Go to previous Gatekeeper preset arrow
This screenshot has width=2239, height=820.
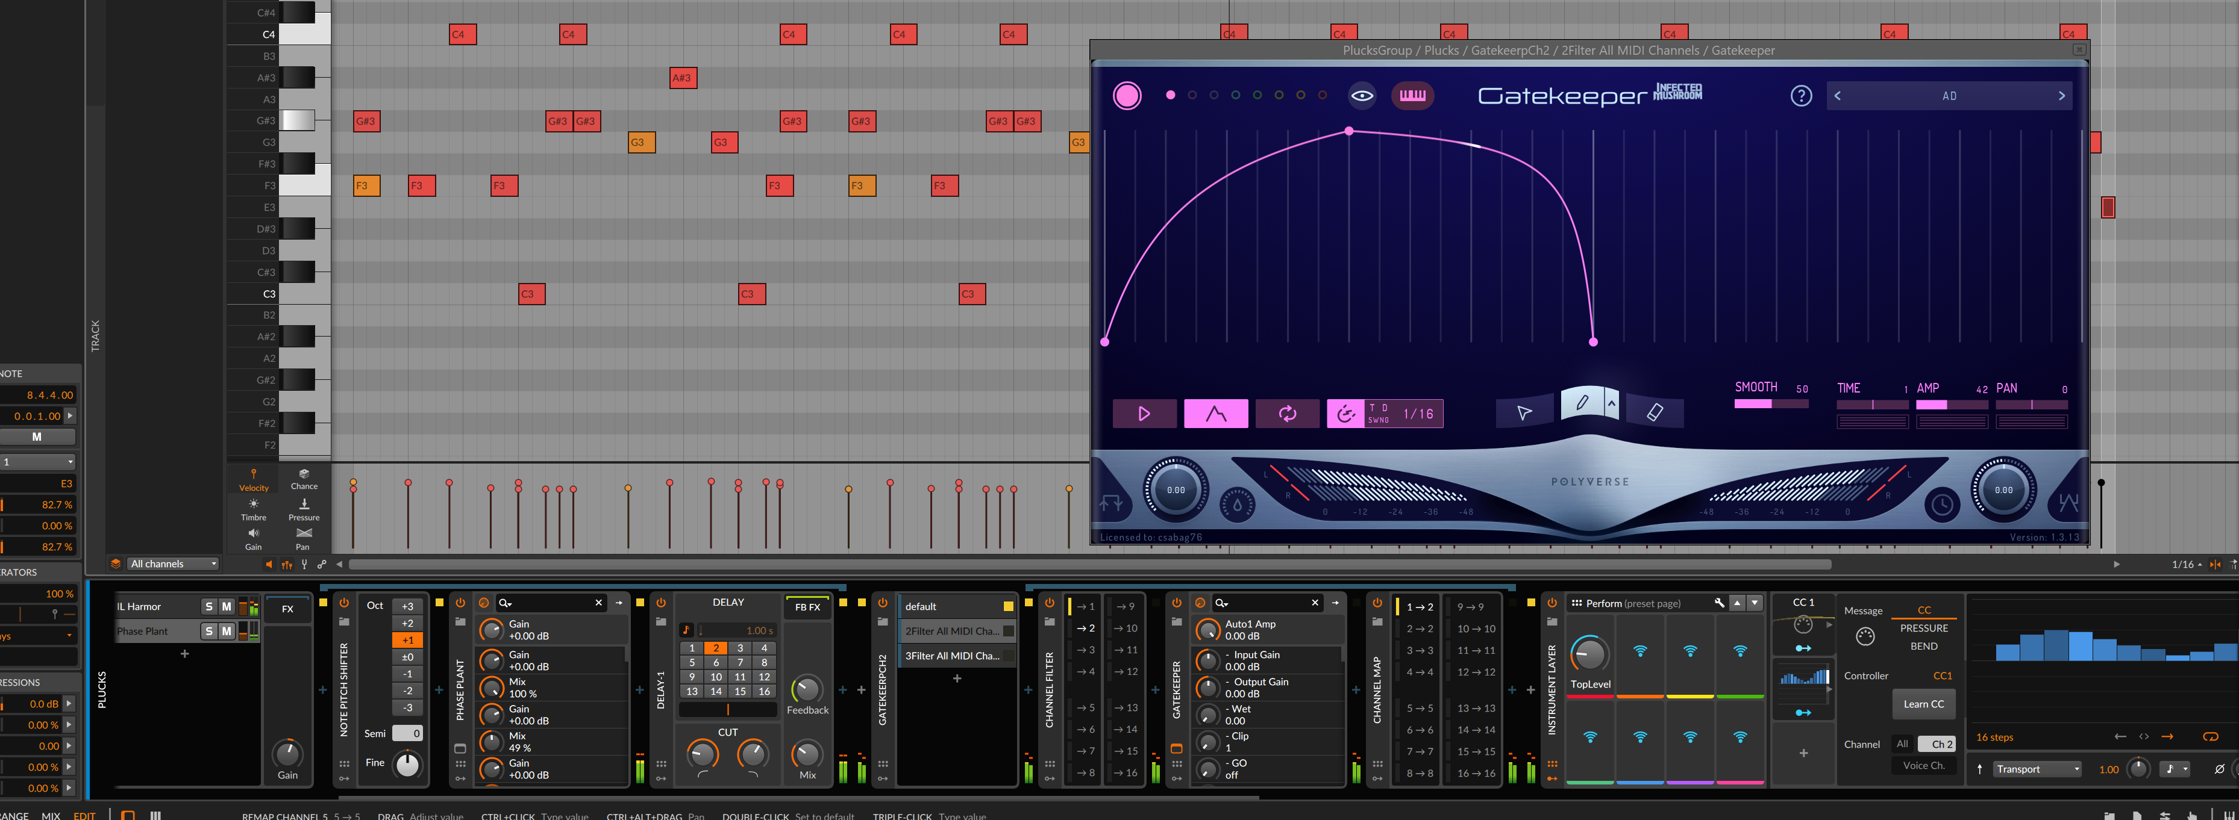coord(1838,96)
